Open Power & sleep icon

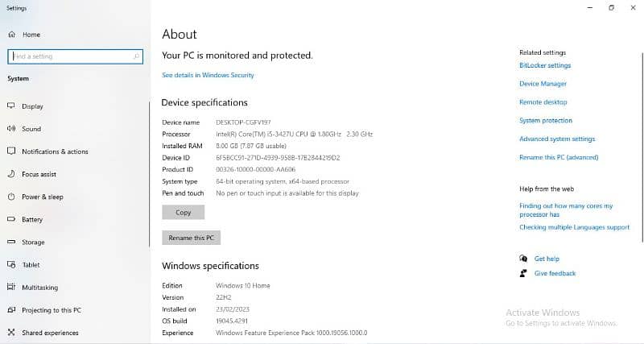tap(11, 197)
